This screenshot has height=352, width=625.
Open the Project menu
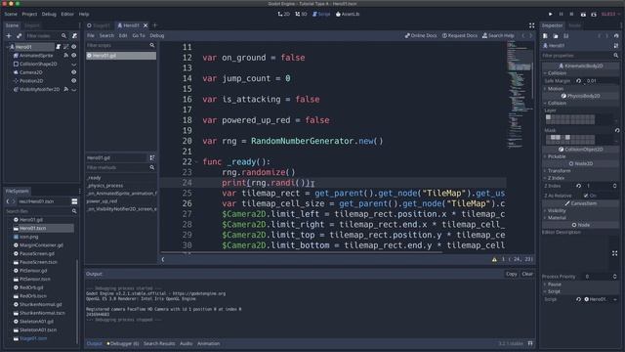29,14
